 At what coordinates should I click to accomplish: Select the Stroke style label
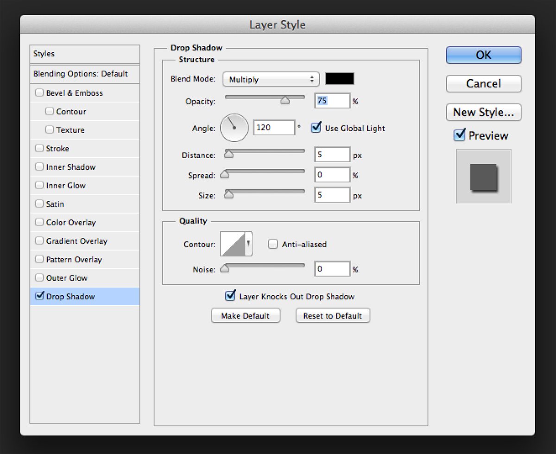[57, 148]
